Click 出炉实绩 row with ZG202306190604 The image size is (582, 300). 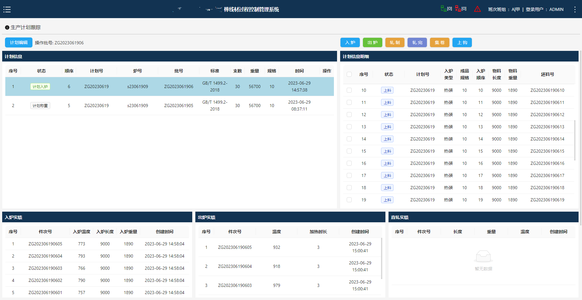pyautogui.click(x=290, y=266)
